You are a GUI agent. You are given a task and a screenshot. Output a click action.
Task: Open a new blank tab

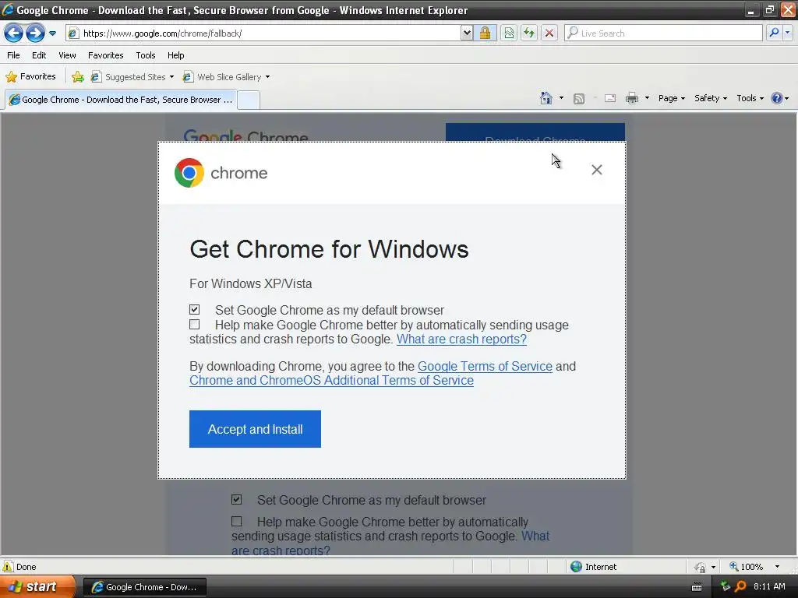(x=249, y=100)
